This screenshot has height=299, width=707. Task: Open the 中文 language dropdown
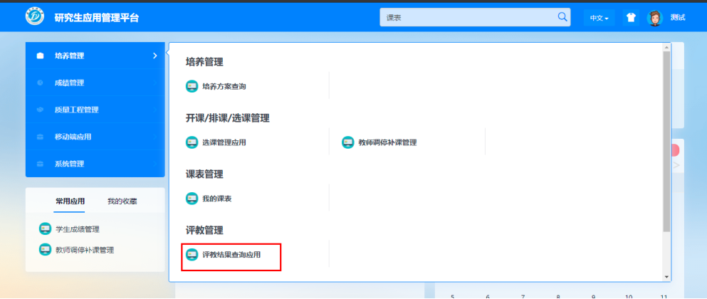pos(599,18)
